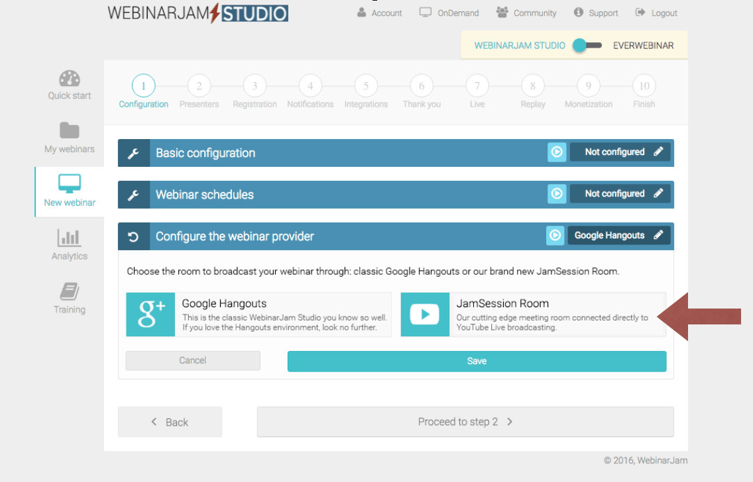Click the "© 2016, WebinarJam" footer text
The image size is (753, 482).
point(646,460)
